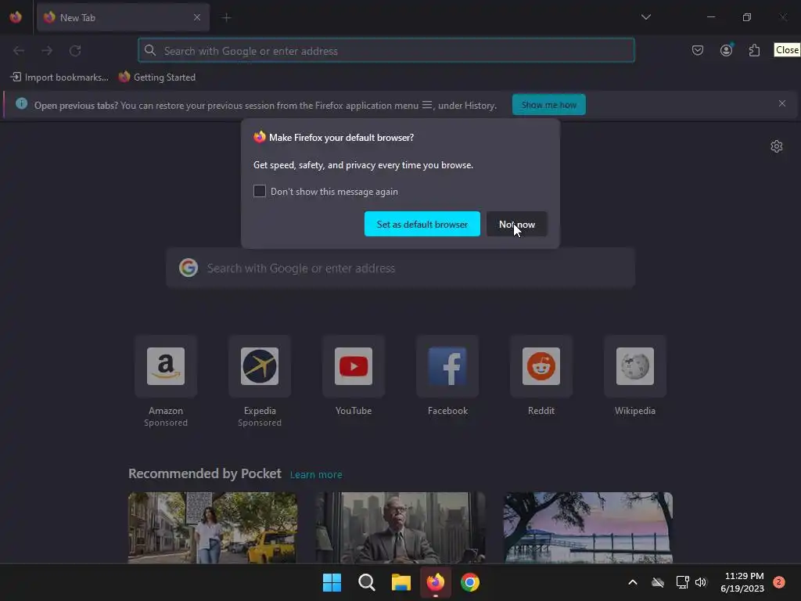Focus the top address bar
Viewport: 801px width, 601px height.
pos(386,51)
